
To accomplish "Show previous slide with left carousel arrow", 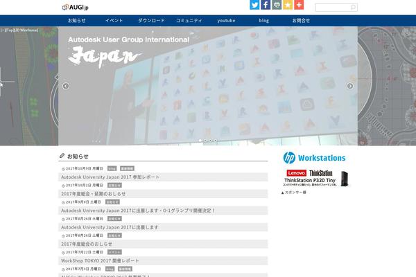I will [x=66, y=86].
